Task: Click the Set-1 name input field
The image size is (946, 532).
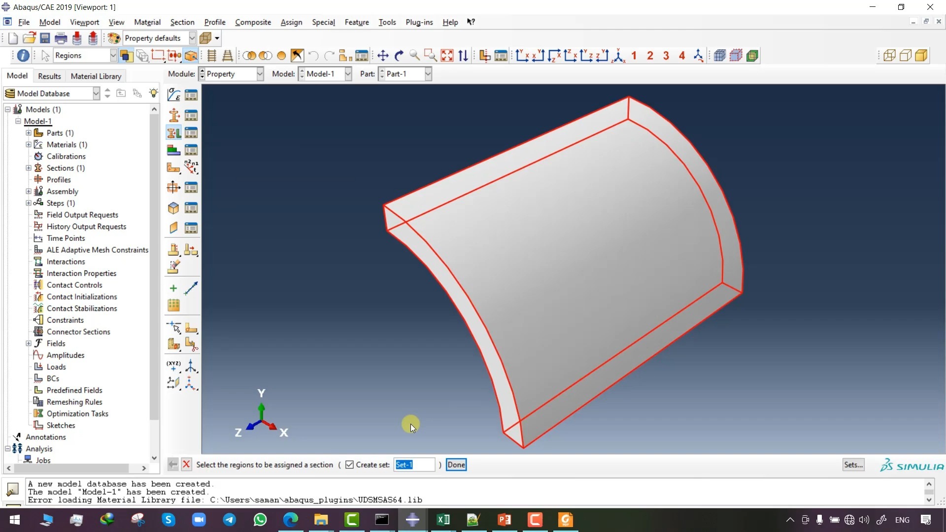Action: [x=414, y=465]
